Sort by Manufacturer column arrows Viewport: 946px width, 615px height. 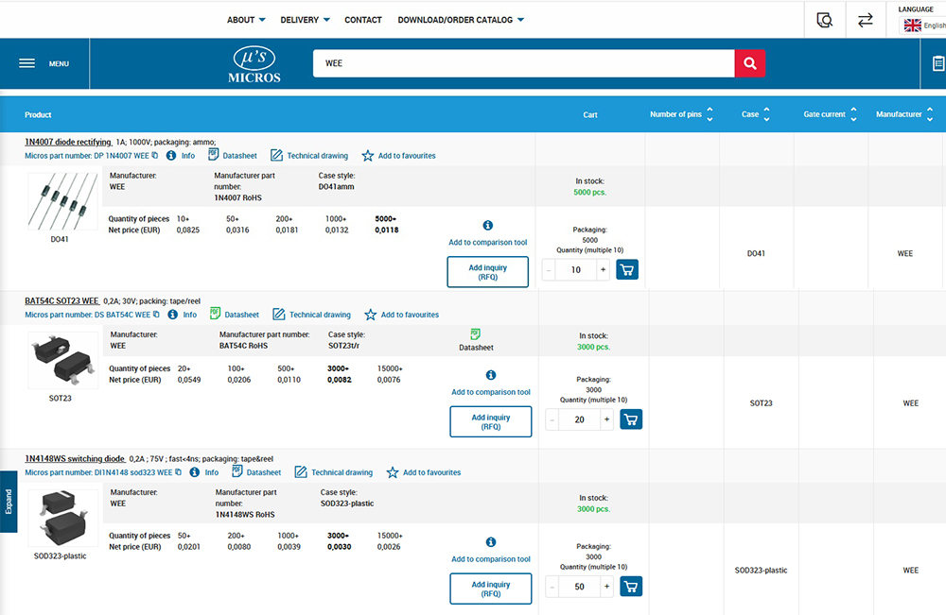coord(930,114)
